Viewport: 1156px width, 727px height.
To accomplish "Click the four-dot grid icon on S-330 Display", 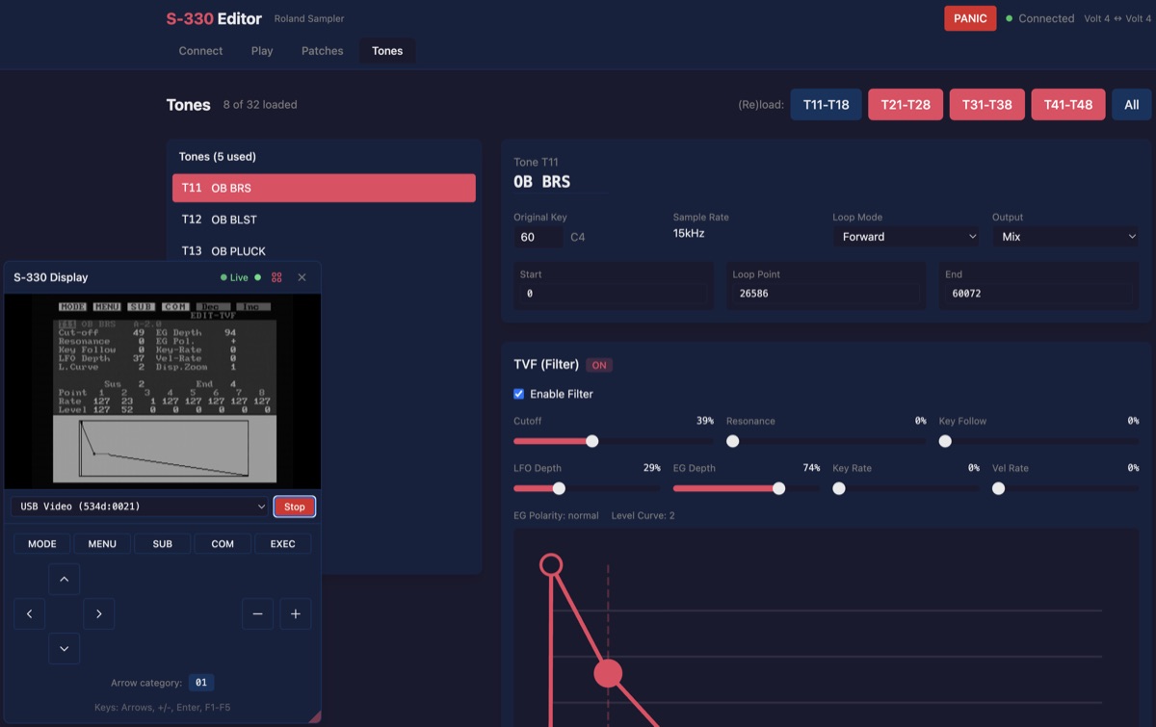I will (x=277, y=277).
